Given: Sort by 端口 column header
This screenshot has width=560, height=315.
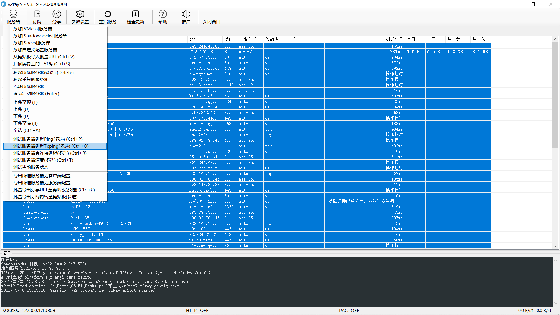Looking at the screenshot, I should point(230,39).
